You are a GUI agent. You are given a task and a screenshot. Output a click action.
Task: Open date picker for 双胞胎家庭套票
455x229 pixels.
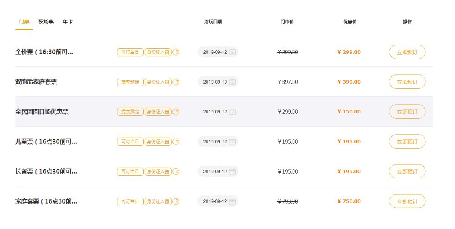218,82
